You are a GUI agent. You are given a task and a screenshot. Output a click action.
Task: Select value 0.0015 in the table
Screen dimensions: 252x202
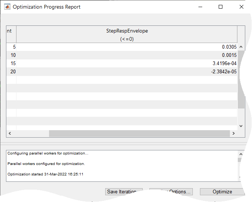[x=127, y=55]
